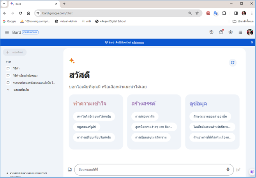
Task: Select suggestion 'การสรุปแนวคิด'
Action: 145,117
